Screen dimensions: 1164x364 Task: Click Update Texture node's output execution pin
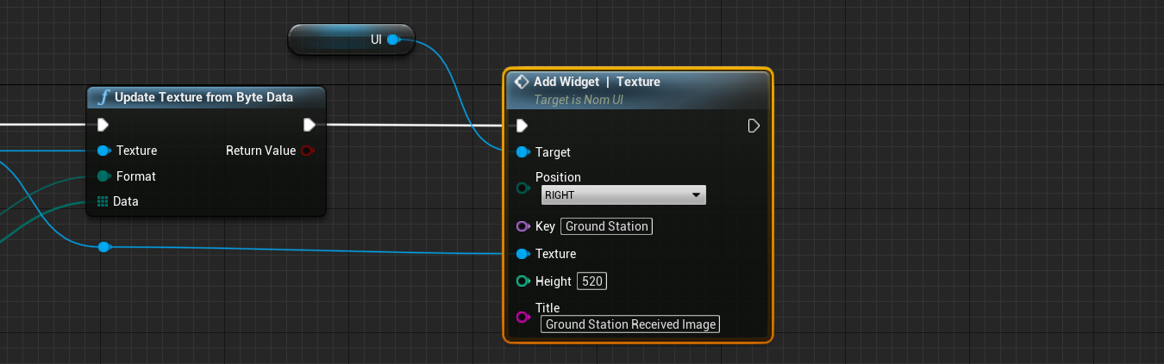click(x=310, y=125)
